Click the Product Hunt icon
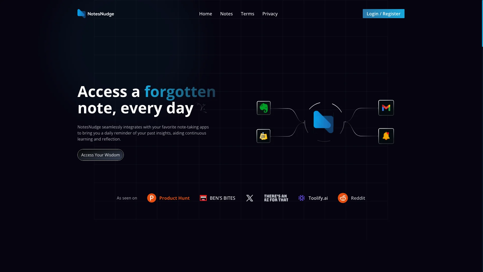 [152, 198]
